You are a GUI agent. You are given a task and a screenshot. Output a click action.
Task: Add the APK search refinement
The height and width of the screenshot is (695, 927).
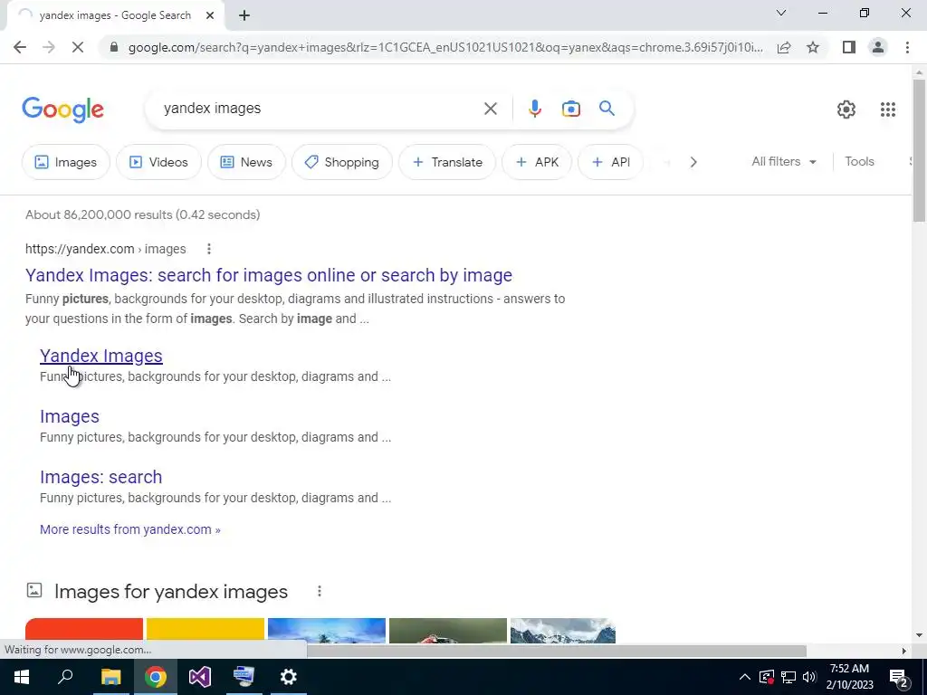point(537,162)
